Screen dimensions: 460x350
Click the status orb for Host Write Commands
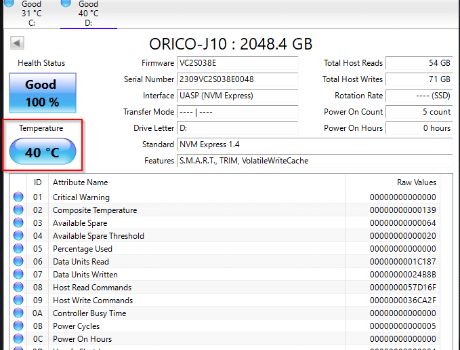point(18,300)
